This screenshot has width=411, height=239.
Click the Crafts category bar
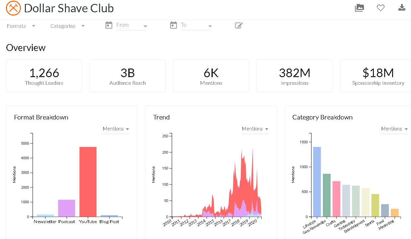pos(336,199)
